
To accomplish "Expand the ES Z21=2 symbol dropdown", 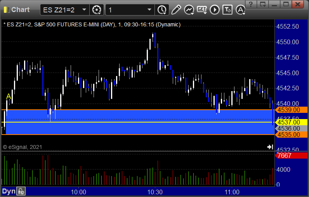I will 84,9.
